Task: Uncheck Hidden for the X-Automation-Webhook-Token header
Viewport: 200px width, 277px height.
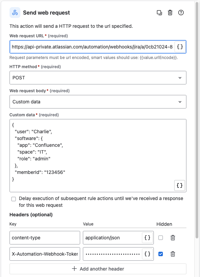Action: tap(161, 254)
